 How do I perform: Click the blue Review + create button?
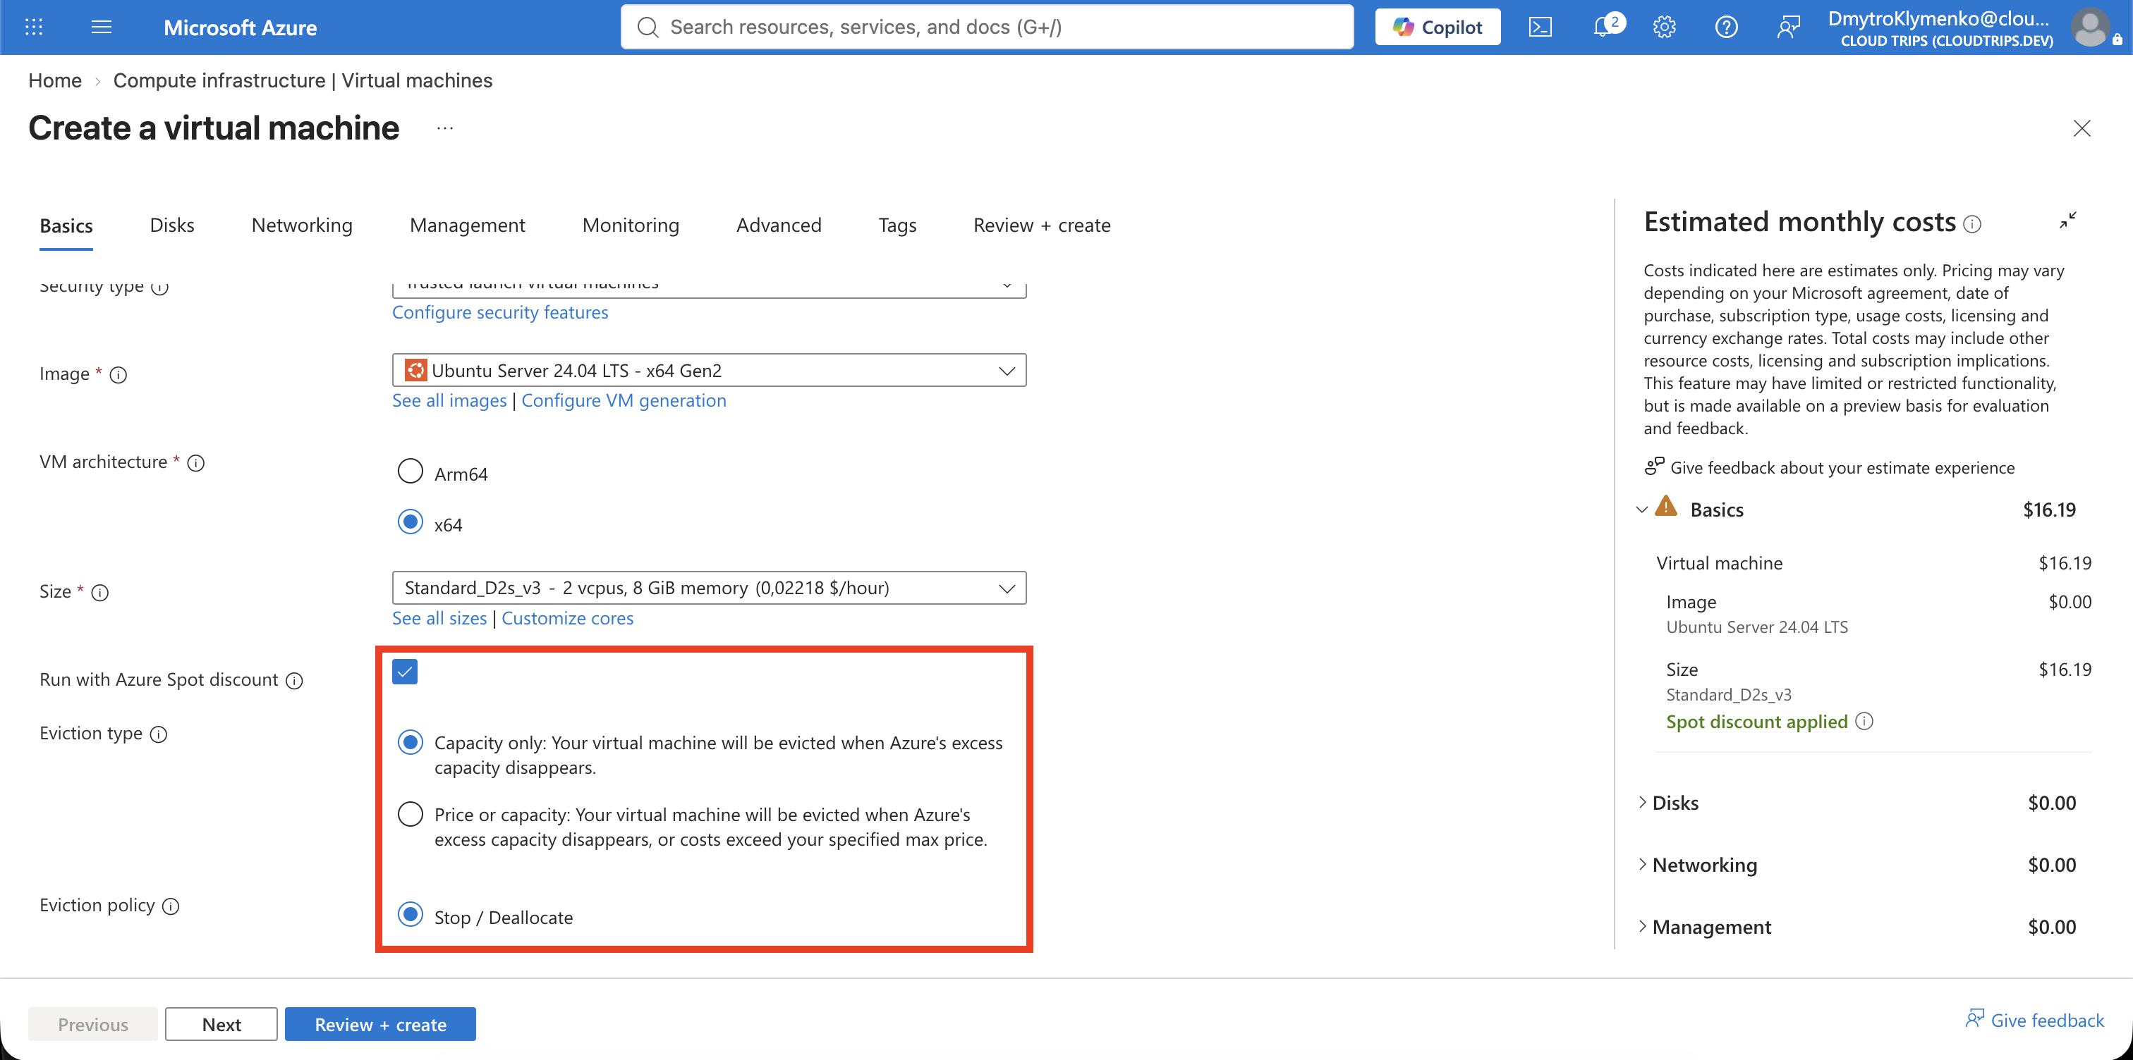click(380, 1023)
